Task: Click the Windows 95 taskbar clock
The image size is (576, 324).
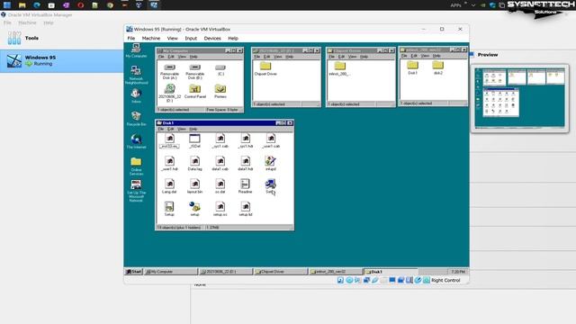Action: (458, 272)
